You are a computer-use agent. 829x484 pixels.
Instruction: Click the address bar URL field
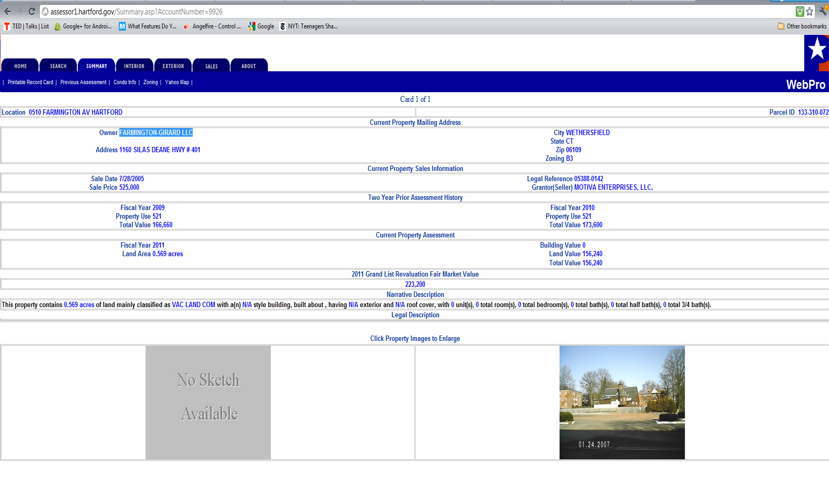coord(376,11)
